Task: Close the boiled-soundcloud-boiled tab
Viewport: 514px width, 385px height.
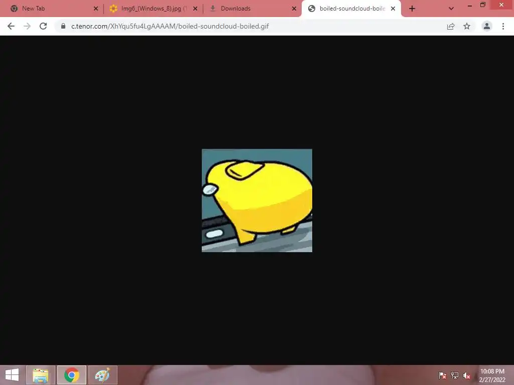Action: pos(393,9)
